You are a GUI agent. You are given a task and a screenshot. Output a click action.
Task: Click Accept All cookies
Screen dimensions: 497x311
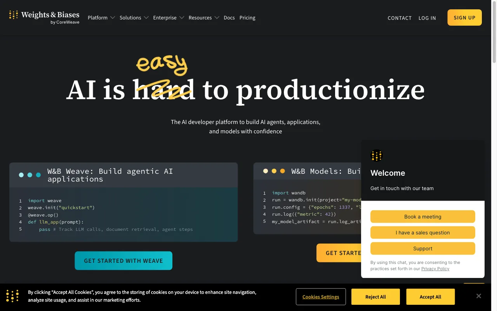click(430, 297)
